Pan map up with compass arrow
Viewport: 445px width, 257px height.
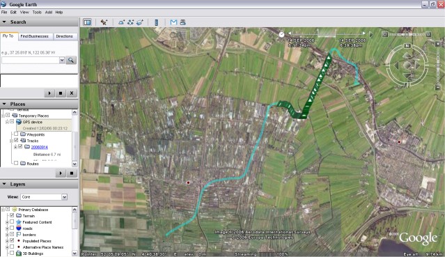[407, 55]
